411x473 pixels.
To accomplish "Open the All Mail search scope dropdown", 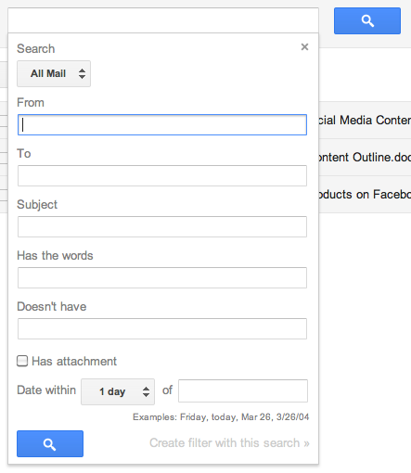I will point(54,73).
